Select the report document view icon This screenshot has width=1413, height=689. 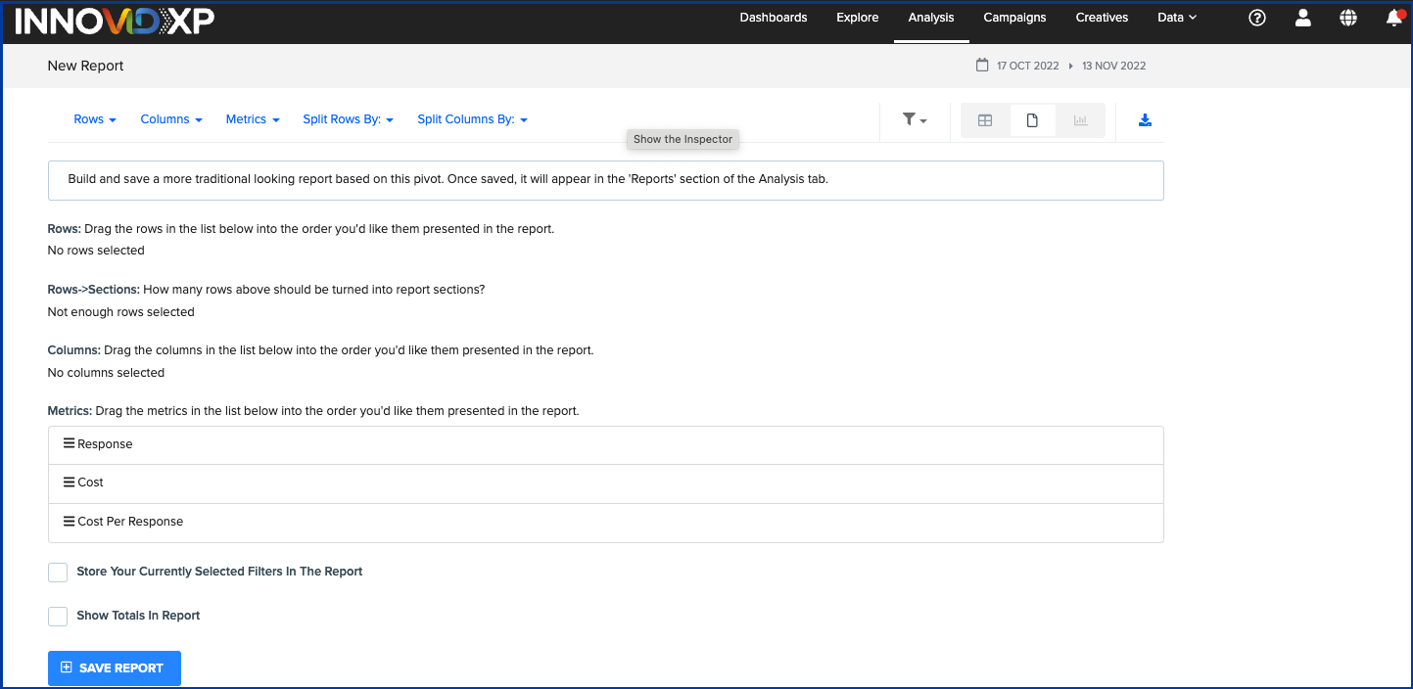click(x=1032, y=120)
